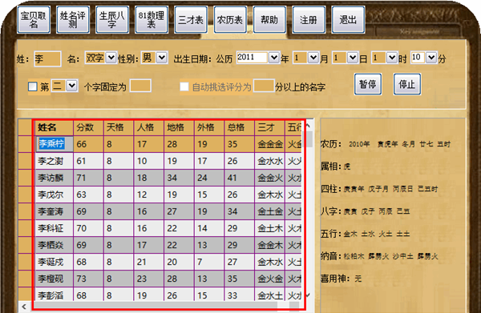Viewport: 481px width, 313px height.
Task: Expand the 性别 gender dropdown
Action: click(162, 58)
